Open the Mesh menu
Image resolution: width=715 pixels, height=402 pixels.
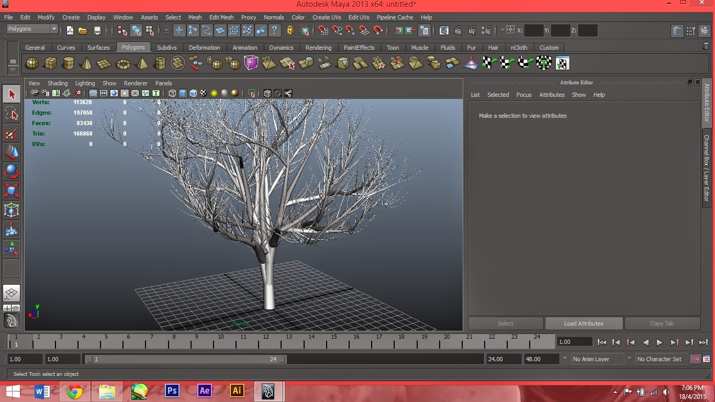coord(195,17)
